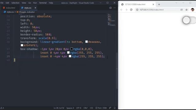Open a new browser tab
Screen dimensions: 196x110
(x=159, y=5)
